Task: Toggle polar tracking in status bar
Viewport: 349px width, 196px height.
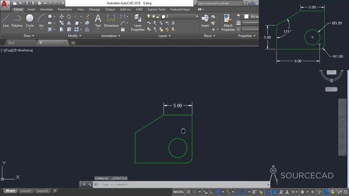Action: pyautogui.click(x=218, y=192)
